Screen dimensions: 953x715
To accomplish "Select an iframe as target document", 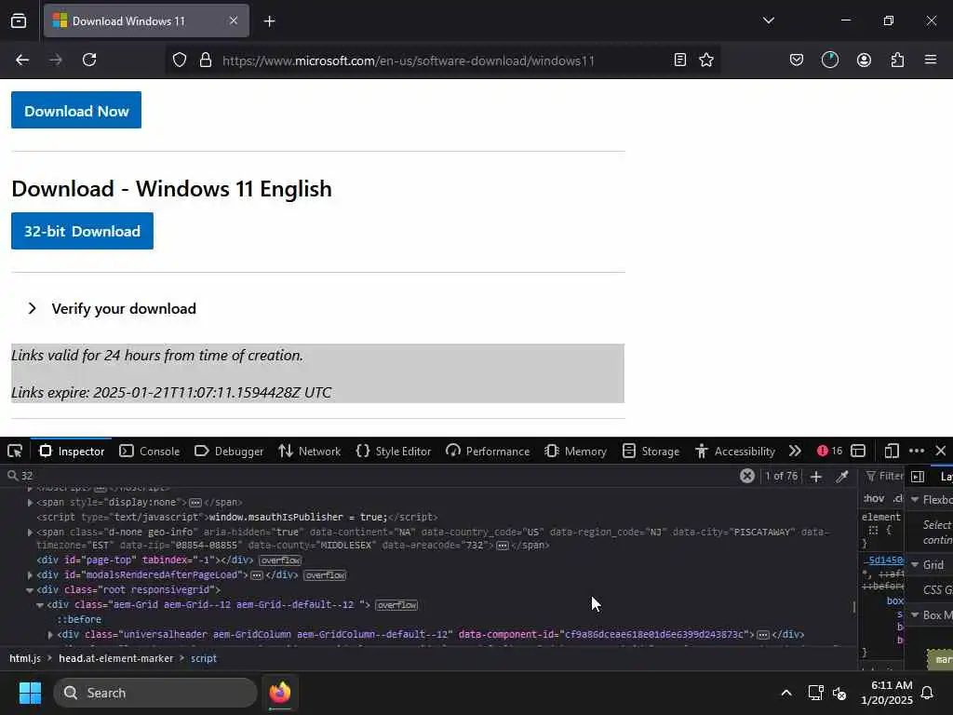I will (858, 452).
